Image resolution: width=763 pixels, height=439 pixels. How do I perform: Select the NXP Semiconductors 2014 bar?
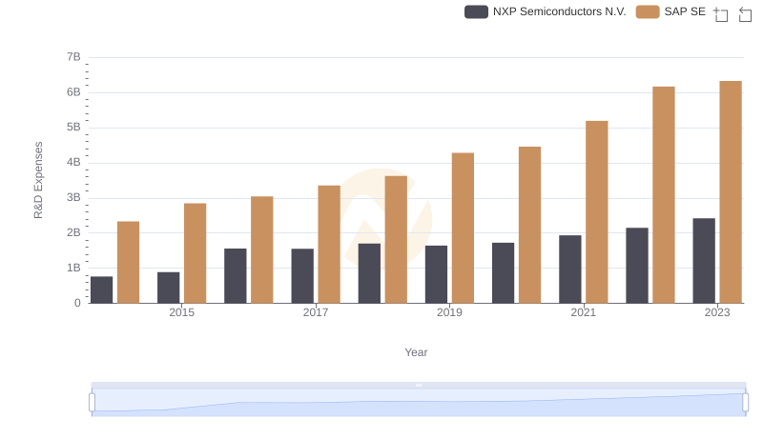[x=101, y=289]
